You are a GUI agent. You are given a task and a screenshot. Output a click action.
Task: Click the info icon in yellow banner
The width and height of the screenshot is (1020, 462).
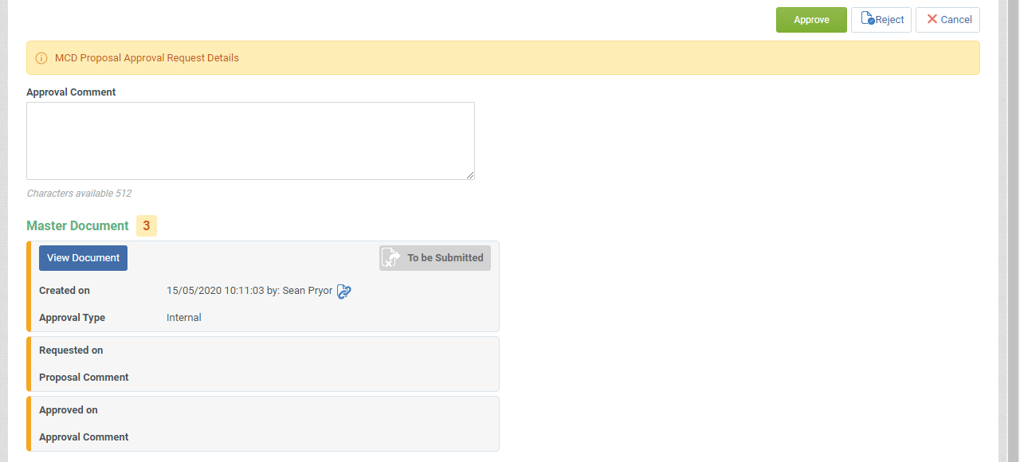click(41, 58)
